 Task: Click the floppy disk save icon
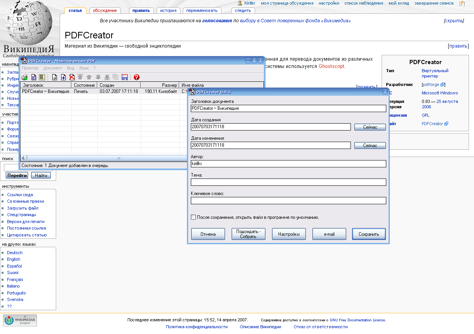[x=124, y=77]
